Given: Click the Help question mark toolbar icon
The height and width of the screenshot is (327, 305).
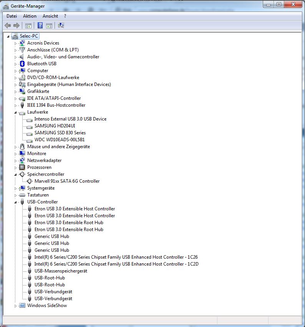Looking at the screenshot, I should click(x=40, y=25).
